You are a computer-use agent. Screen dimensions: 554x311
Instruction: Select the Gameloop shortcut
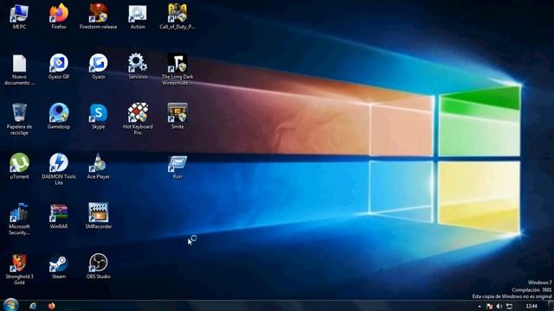(59, 117)
